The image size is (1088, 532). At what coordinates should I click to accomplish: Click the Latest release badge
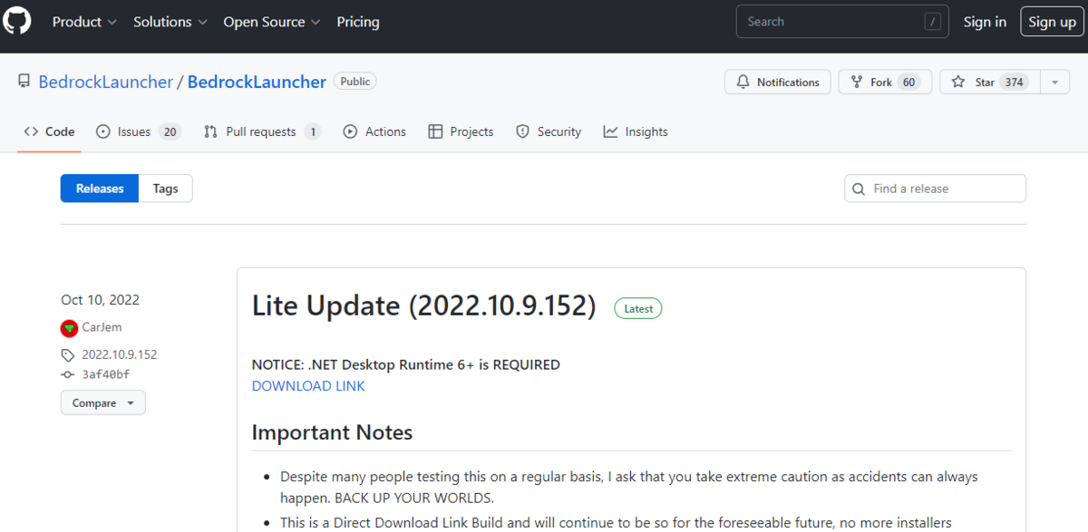pos(638,308)
